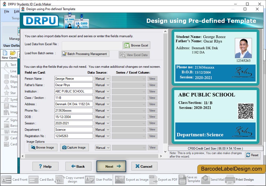Open Person Name Excel column dropdown
The width and height of the screenshot is (266, 186).
click(x=129, y=79)
